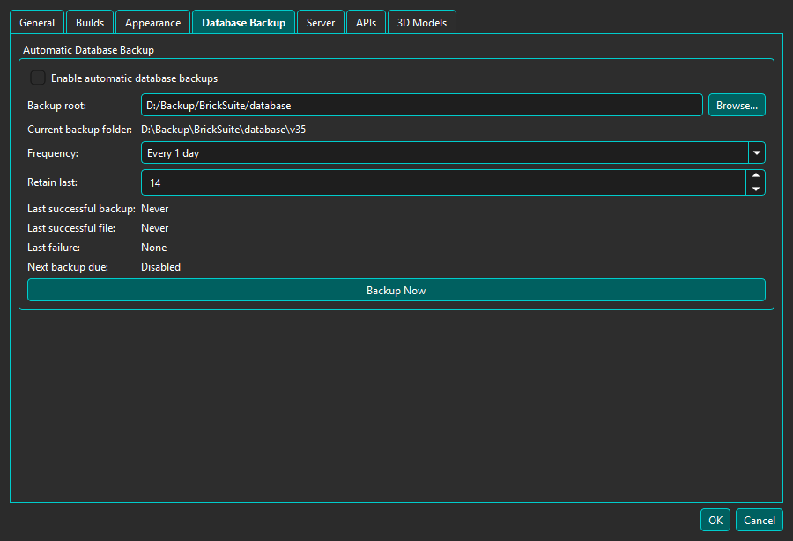Click the 'Disabled' next backup due value

(161, 267)
